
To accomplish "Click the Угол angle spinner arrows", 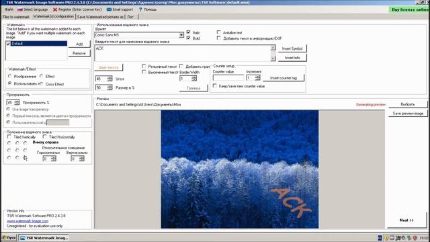I will click(110, 79).
